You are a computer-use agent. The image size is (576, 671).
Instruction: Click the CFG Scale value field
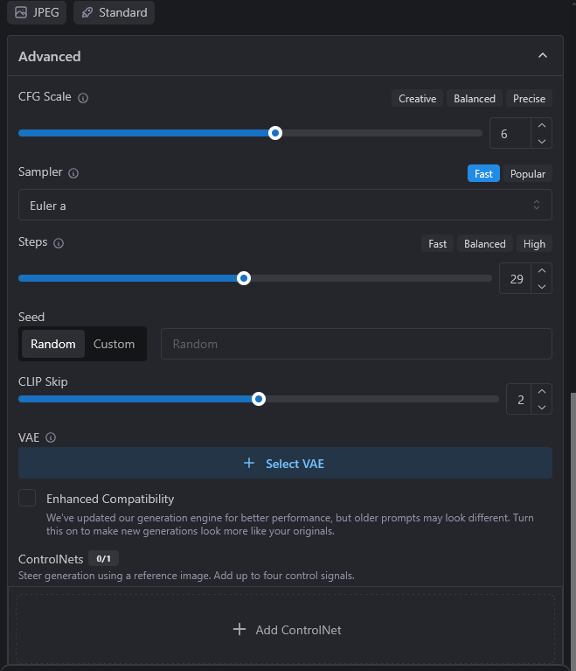[510, 133]
